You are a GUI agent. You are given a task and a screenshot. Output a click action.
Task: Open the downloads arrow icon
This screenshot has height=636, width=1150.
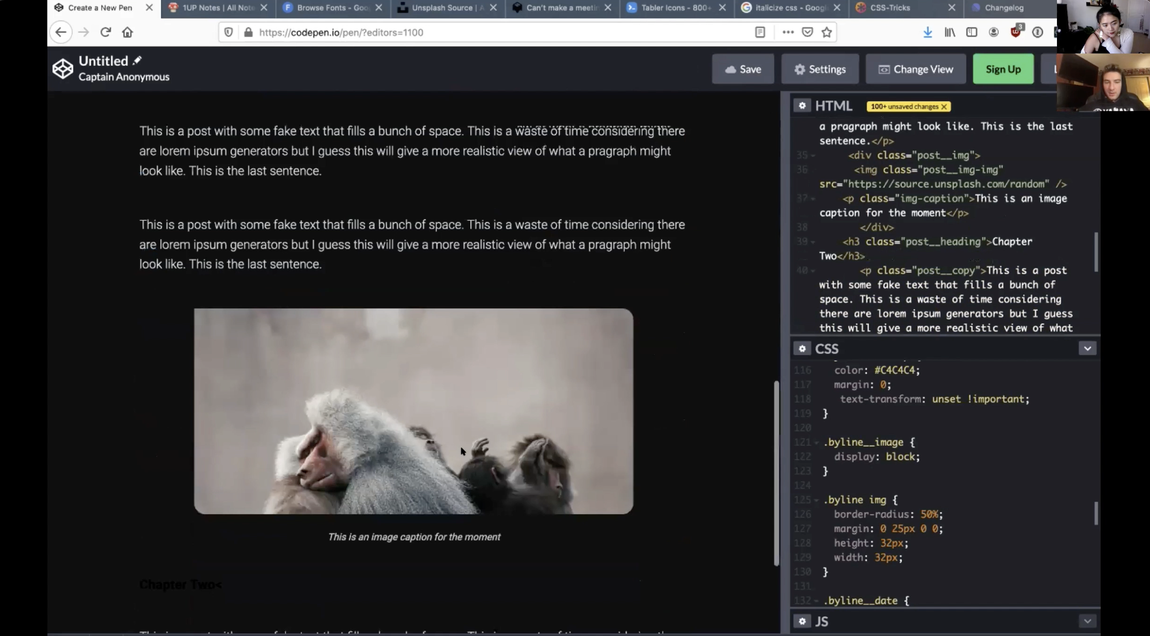tap(927, 32)
